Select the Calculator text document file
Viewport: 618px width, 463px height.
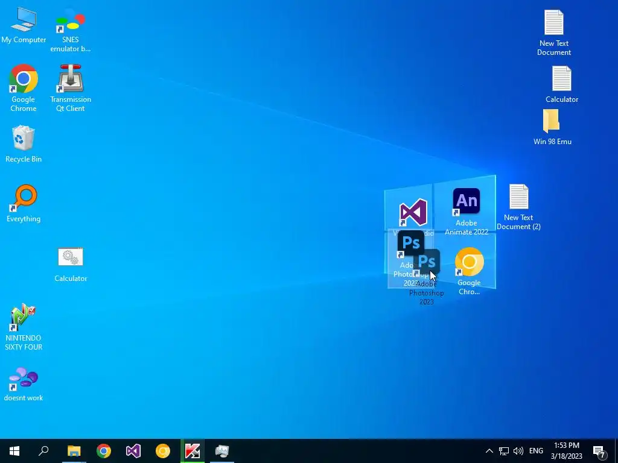[562, 84]
